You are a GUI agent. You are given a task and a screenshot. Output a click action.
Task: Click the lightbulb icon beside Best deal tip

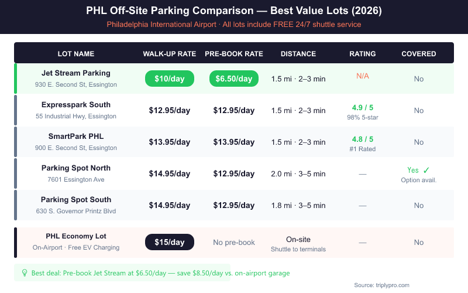click(24, 272)
